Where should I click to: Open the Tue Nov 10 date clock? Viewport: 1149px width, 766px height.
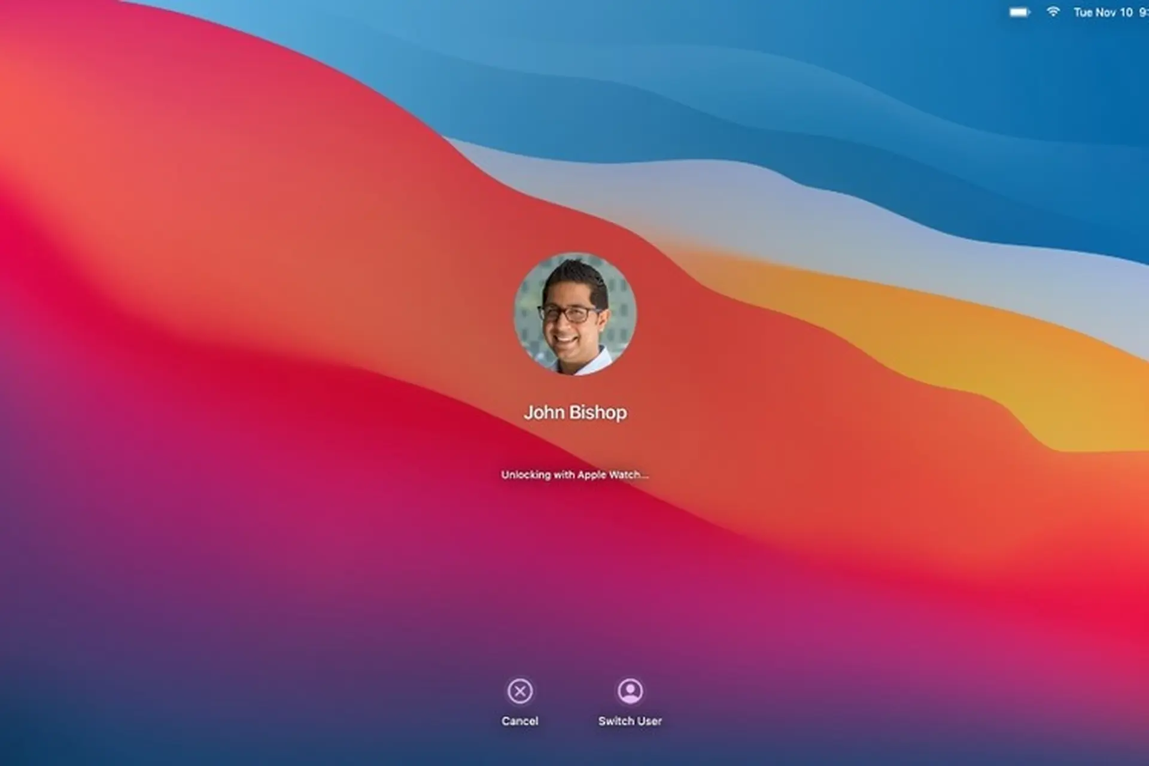(x=1111, y=12)
